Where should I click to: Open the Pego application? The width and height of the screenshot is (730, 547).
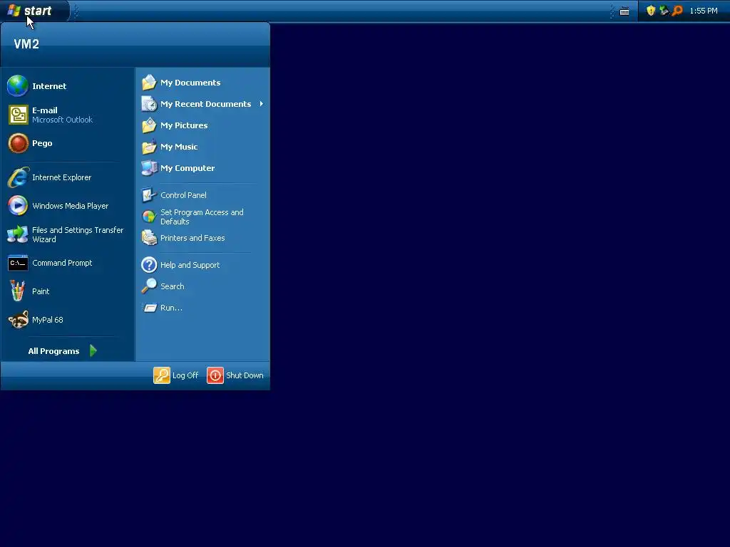[68, 143]
